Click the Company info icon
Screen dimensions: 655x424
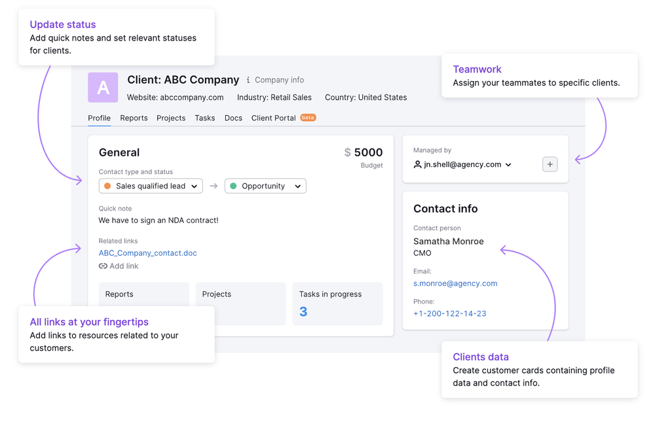click(248, 80)
